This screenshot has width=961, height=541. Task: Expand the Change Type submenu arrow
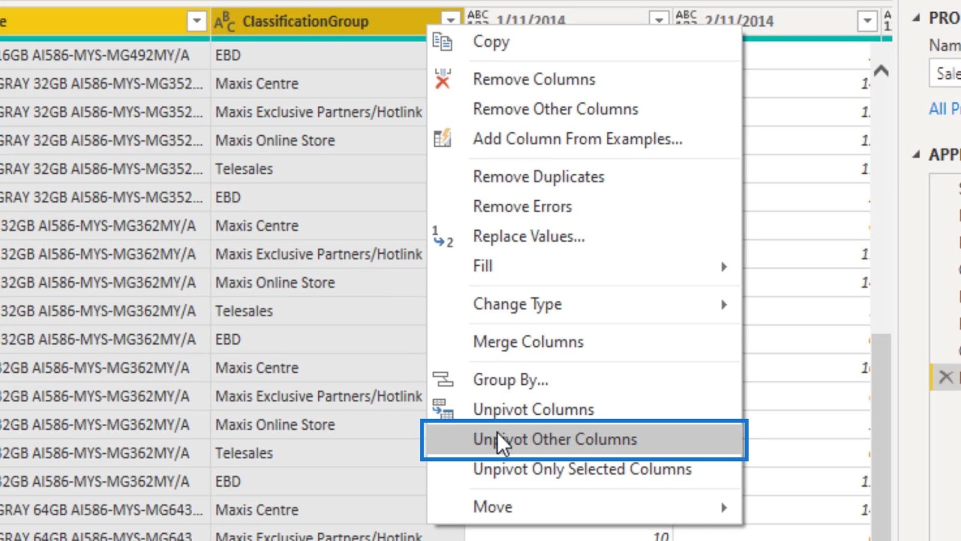[x=724, y=305]
